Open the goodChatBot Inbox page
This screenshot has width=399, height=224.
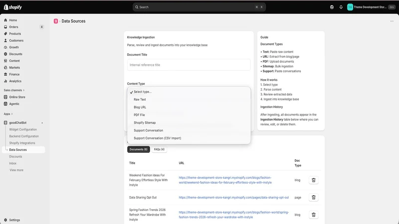pyautogui.click(x=13, y=163)
